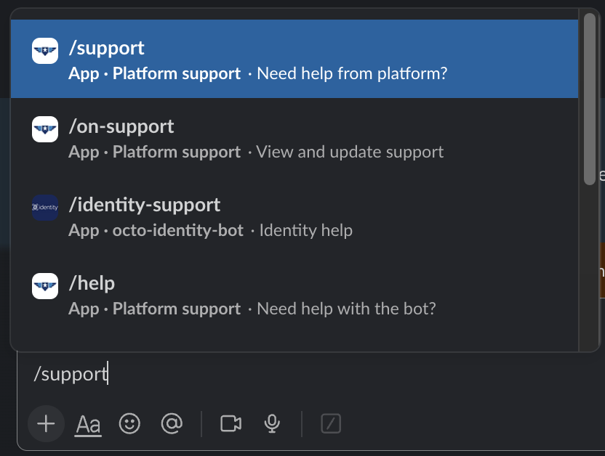Click the message field containing /support
This screenshot has width=605, height=456.
coord(291,375)
